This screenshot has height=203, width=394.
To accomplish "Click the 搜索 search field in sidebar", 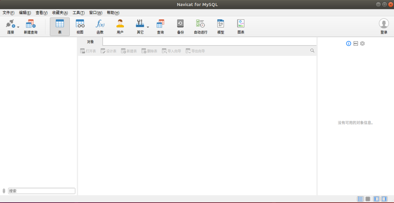I will click(x=42, y=191).
